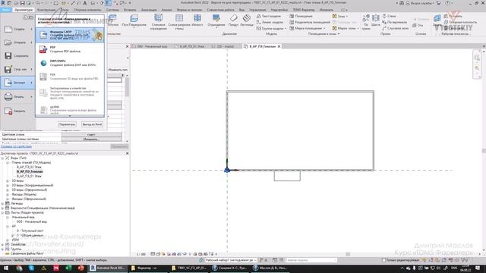Open the Открыть (Open) file menu entry
This screenshot has height=273, width=486.
(17, 42)
